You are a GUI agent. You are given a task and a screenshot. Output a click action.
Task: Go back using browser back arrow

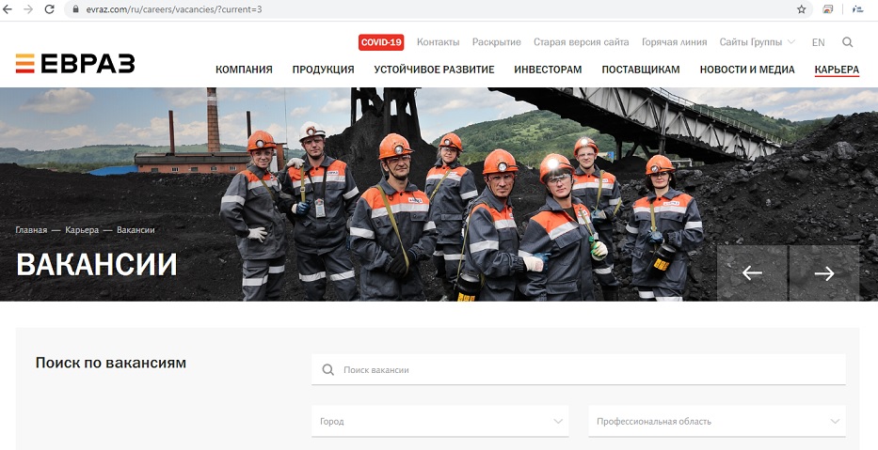click(8, 9)
